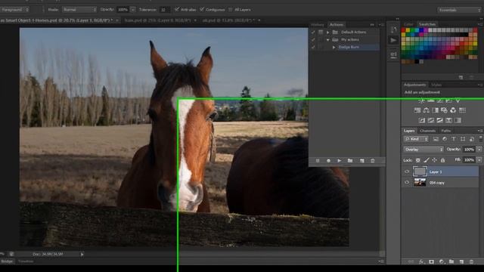Open the layer Opacity slider arrow
The image size is (484, 272).
point(479,150)
